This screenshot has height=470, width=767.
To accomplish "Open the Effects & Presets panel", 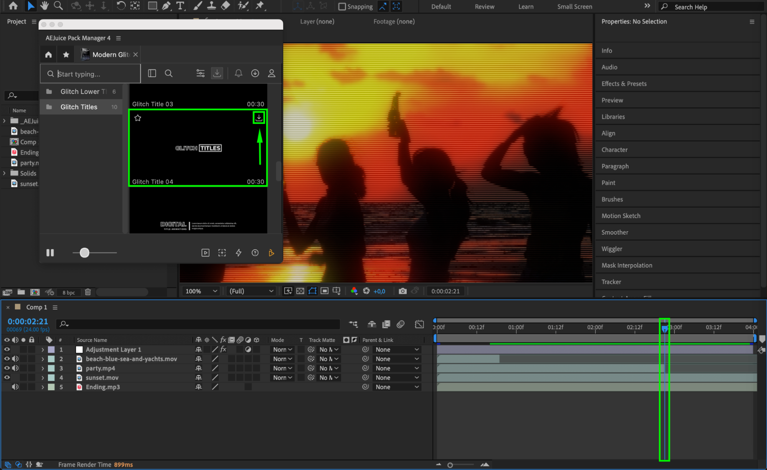I will coord(624,84).
